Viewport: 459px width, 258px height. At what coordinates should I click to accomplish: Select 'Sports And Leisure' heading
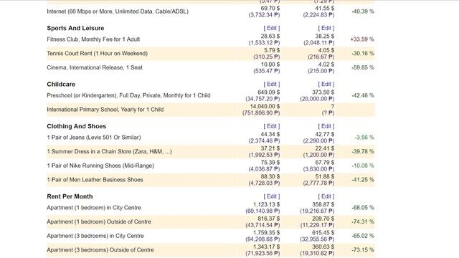click(75, 28)
